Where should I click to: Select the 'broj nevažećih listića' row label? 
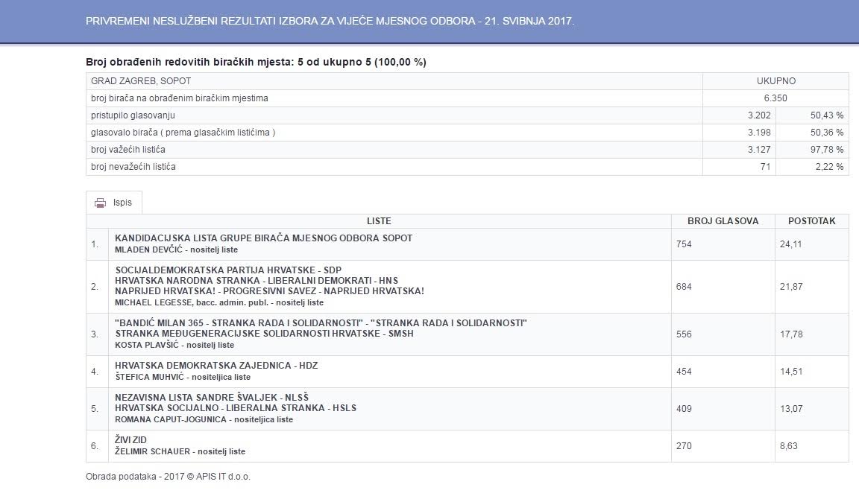click(x=133, y=167)
